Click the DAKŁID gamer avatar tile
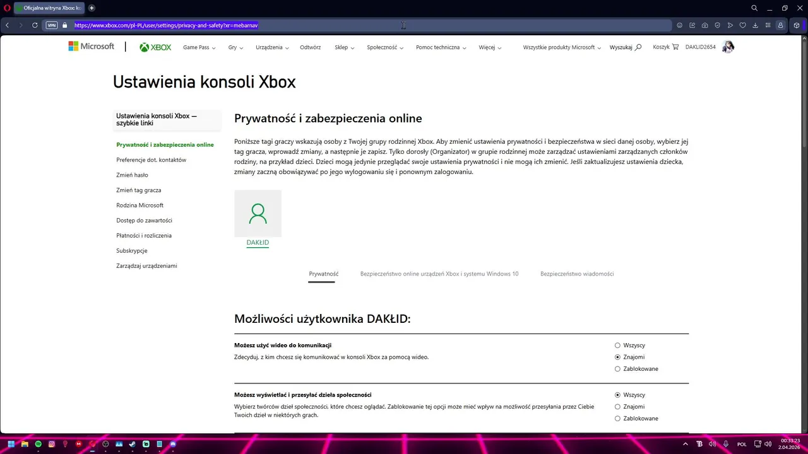Screen dimensions: 808x454 258,213
